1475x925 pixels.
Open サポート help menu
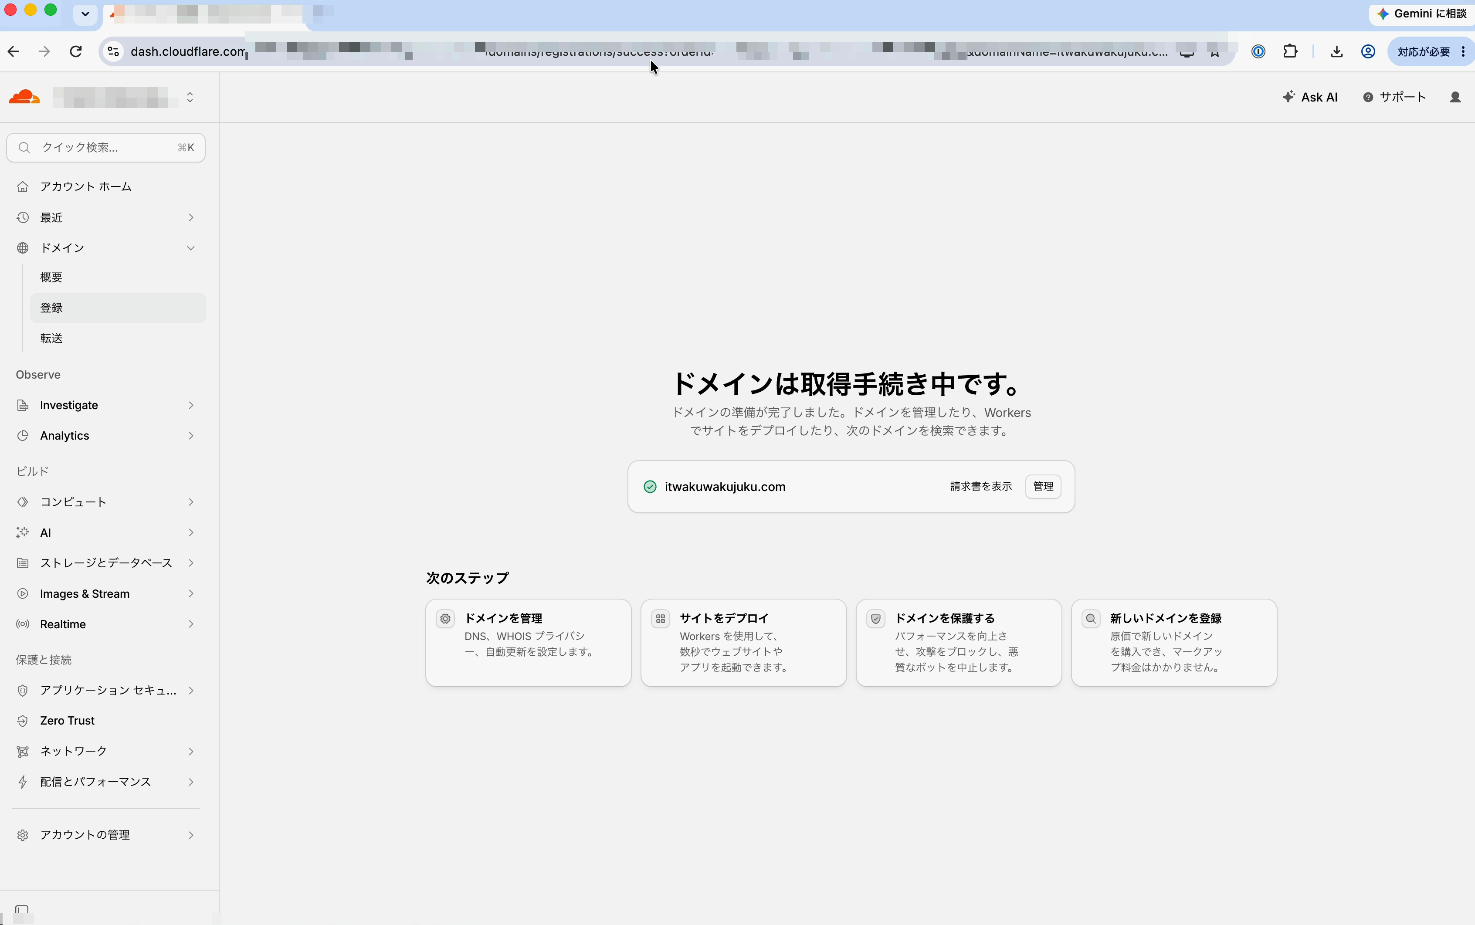point(1394,97)
